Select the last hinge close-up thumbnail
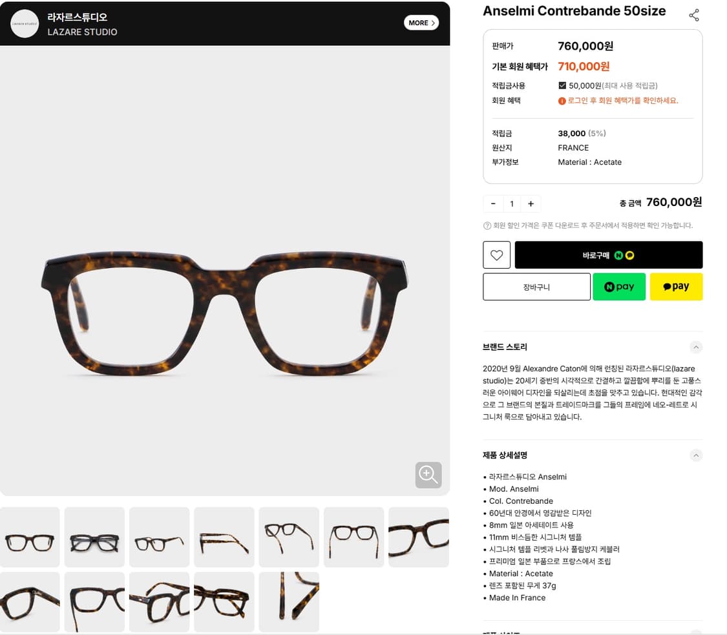The width and height of the screenshot is (727, 635). coord(289,602)
